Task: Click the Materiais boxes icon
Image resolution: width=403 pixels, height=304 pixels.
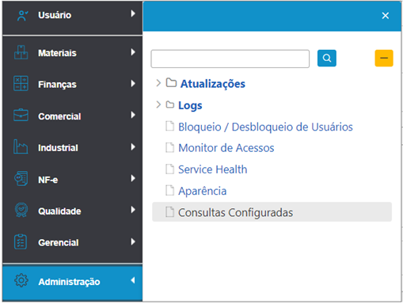Action: click(x=21, y=52)
